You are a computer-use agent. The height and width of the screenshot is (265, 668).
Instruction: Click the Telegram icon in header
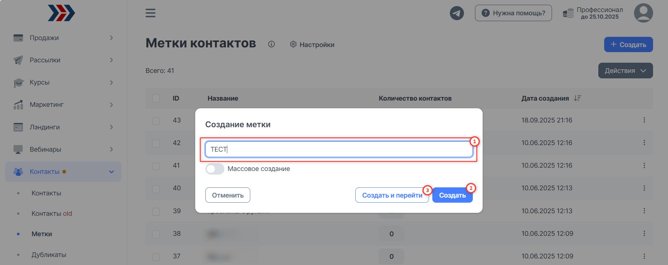point(456,13)
